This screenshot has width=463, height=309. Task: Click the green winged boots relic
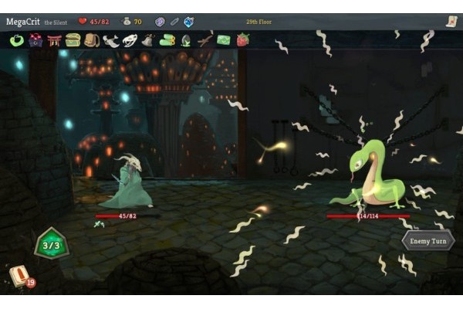coord(167,40)
